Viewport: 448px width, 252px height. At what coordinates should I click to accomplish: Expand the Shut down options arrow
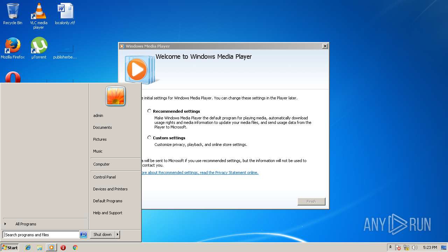click(118, 234)
